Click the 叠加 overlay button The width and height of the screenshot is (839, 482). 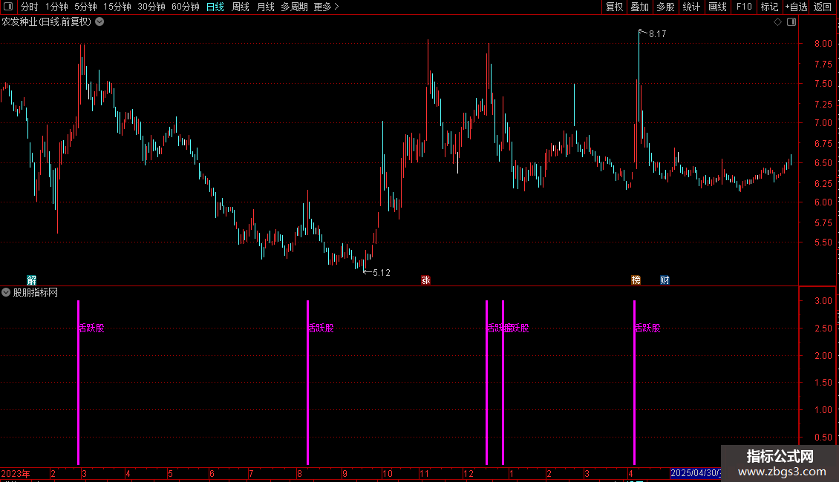(x=639, y=7)
